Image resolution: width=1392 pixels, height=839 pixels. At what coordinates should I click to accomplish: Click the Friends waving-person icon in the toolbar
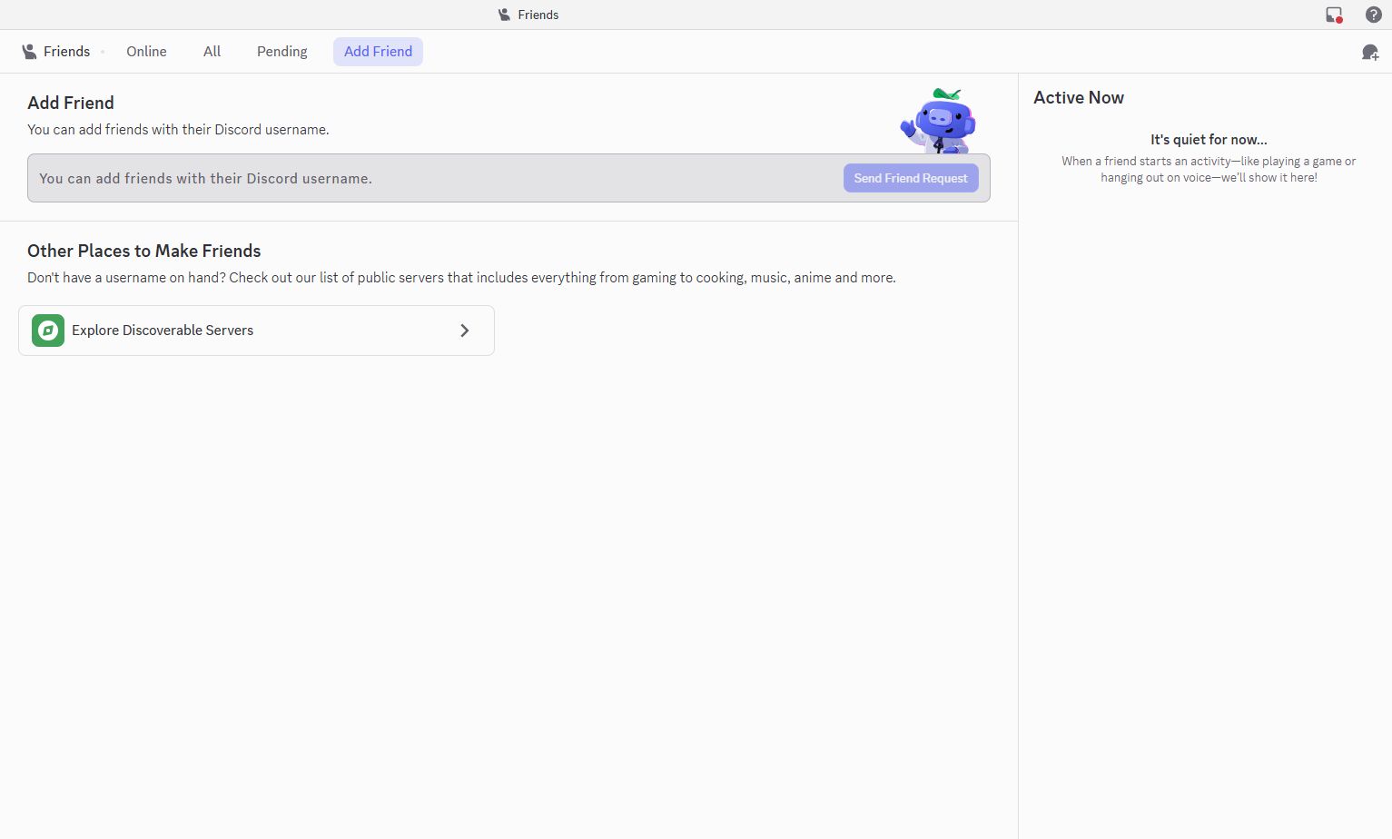[30, 52]
